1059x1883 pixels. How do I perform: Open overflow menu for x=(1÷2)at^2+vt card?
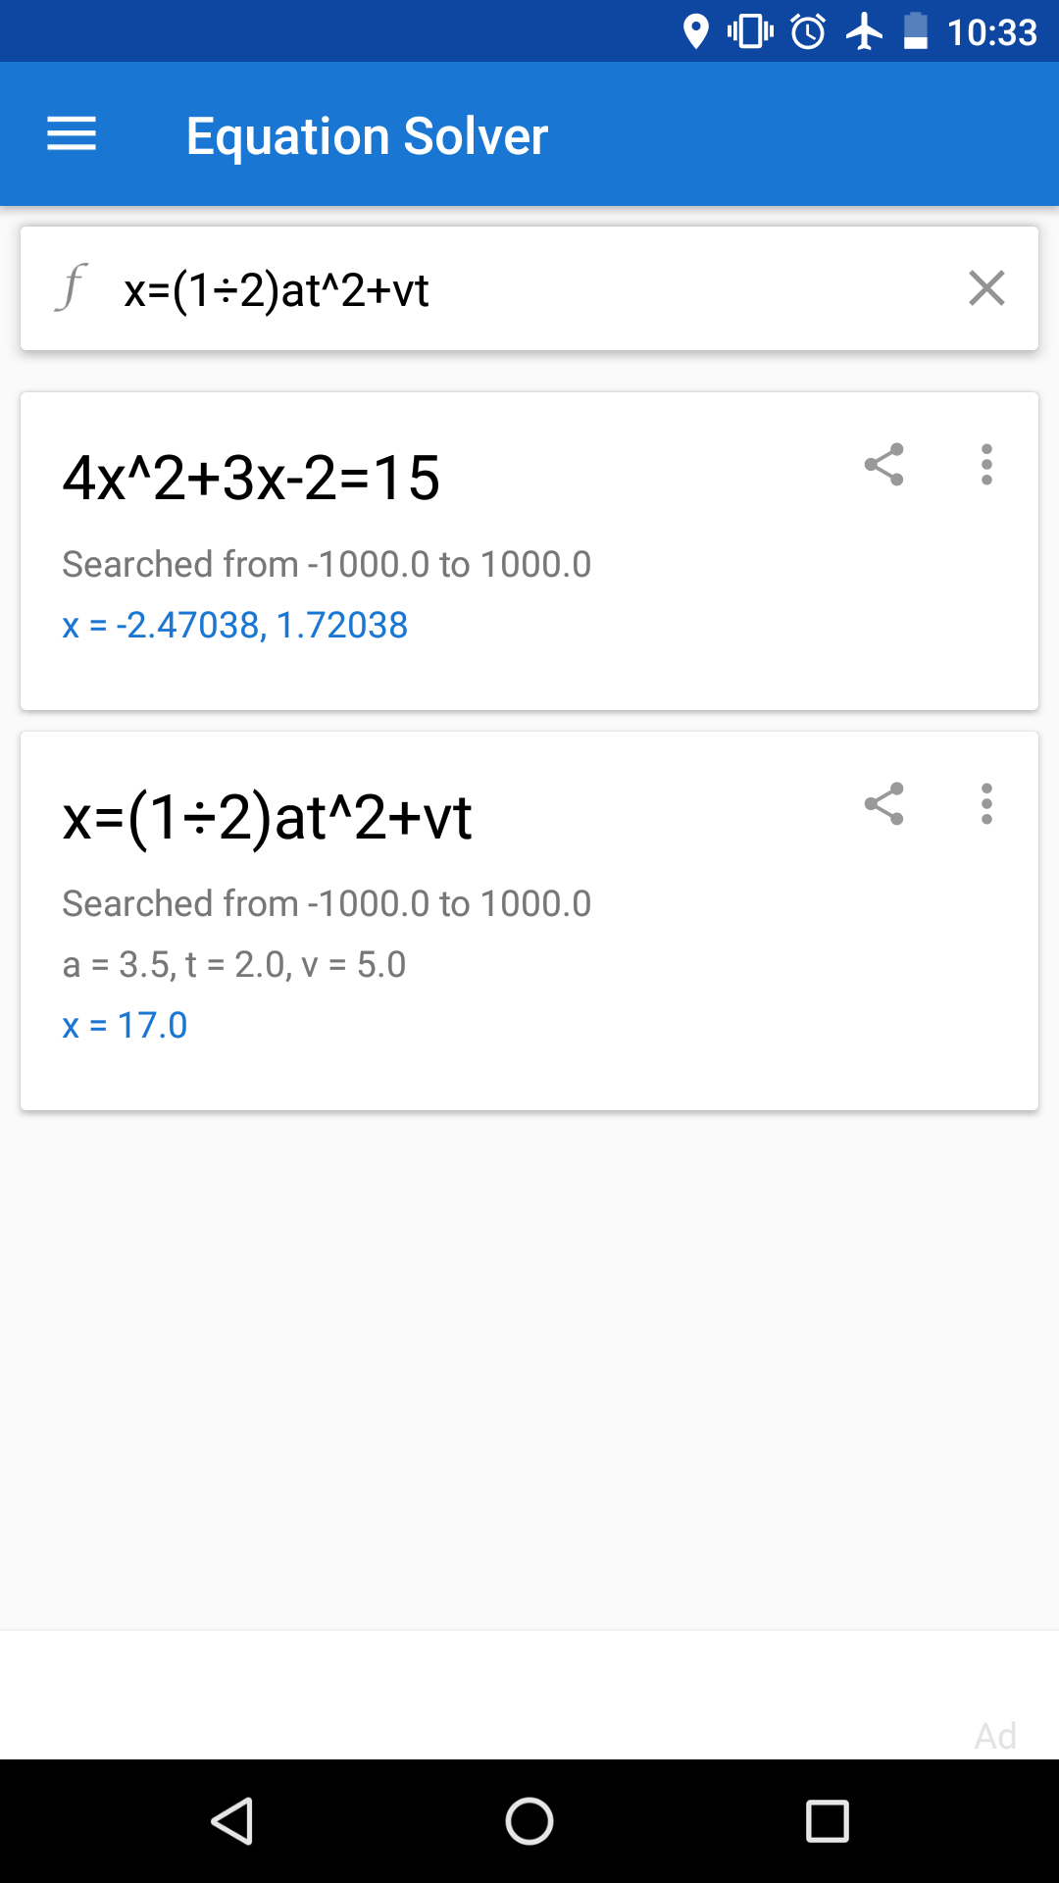(x=986, y=804)
